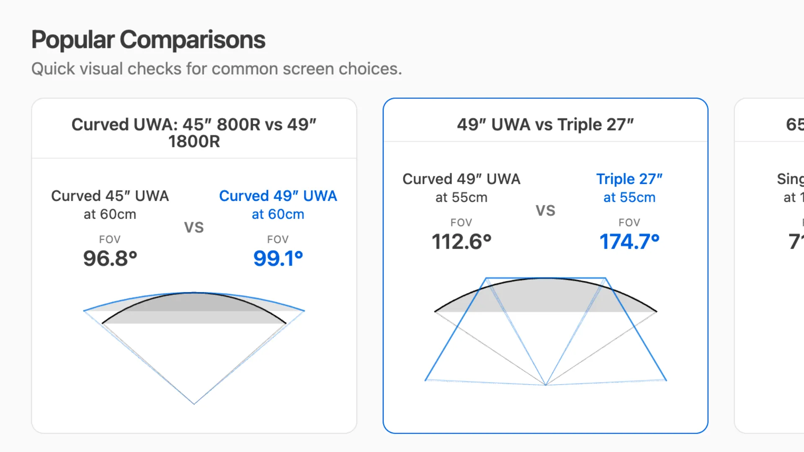This screenshot has height=452, width=804.
Task: Click the VS text in the first card
Action: [x=194, y=227]
